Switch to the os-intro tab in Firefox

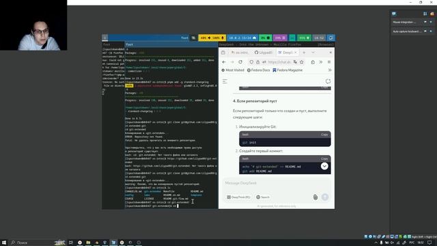point(240,53)
